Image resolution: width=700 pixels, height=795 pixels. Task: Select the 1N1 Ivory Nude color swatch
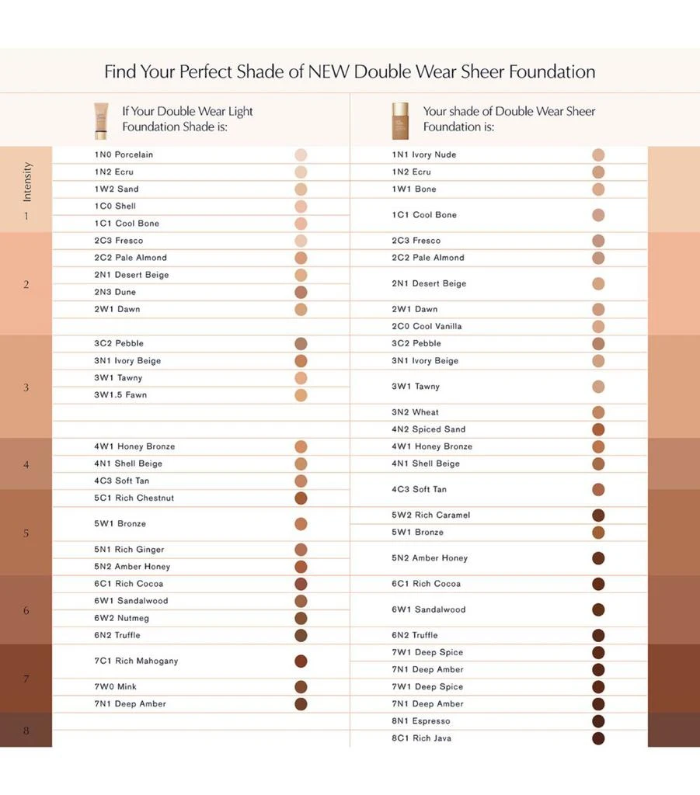click(598, 154)
